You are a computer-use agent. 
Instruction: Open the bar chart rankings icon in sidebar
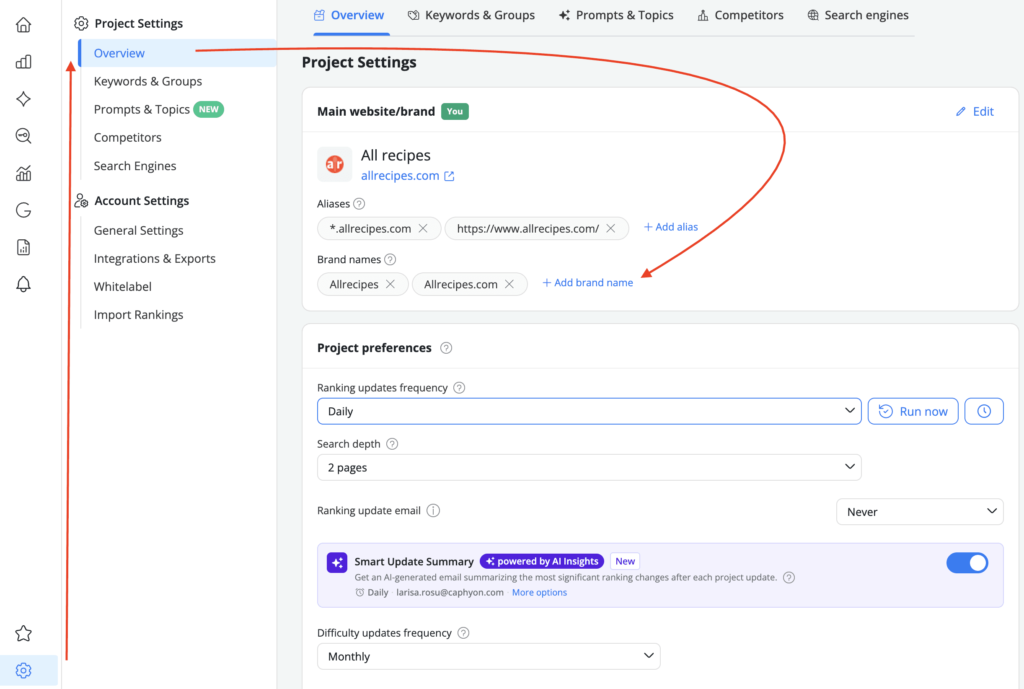pyautogui.click(x=23, y=62)
